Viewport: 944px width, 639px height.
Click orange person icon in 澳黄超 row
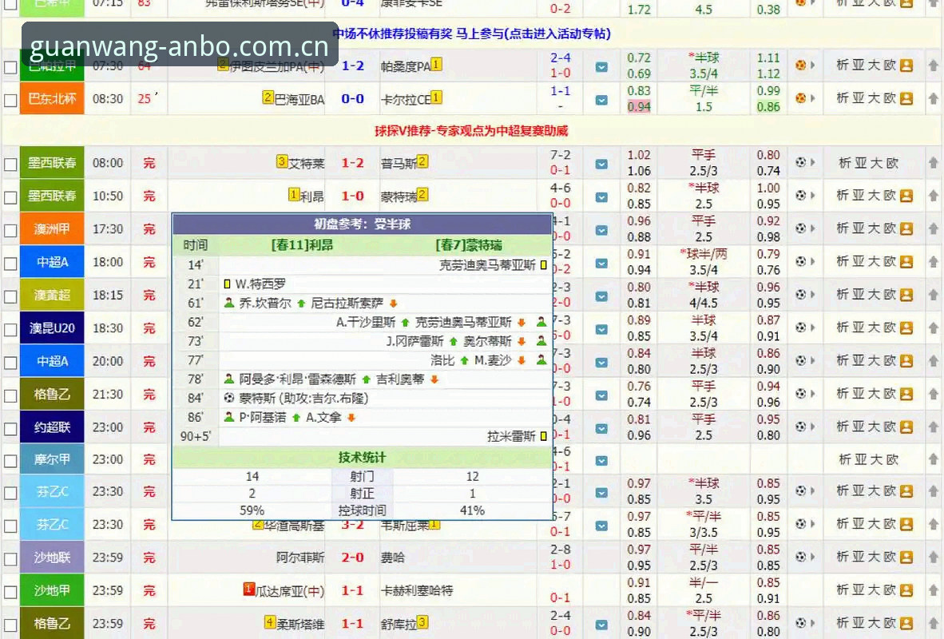(x=906, y=295)
